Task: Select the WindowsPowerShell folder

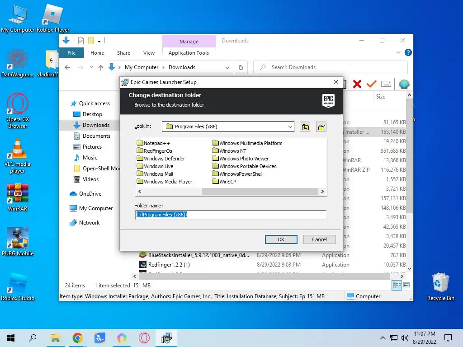Action: (x=237, y=174)
